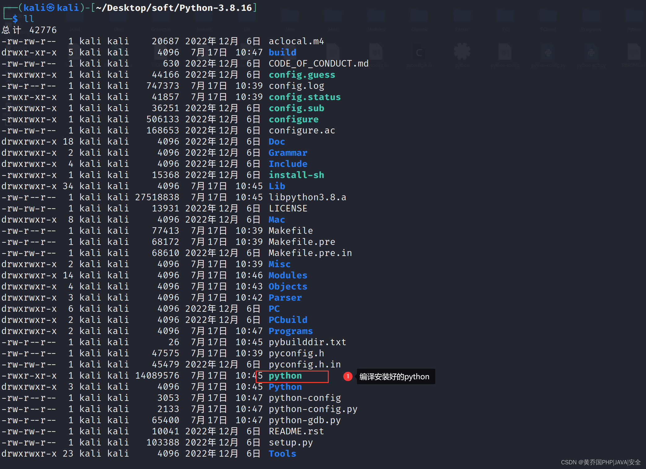Click the typed ll command
This screenshot has height=469, width=646.
[29, 19]
